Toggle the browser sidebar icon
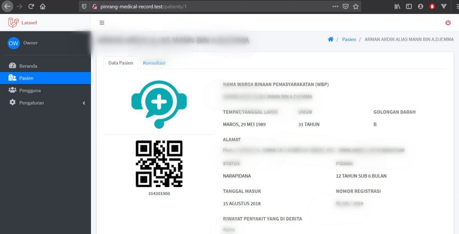 [409, 6]
